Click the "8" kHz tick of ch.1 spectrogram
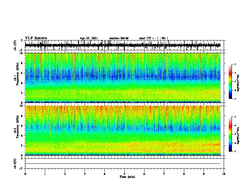Screen dimensions: 252x195 22,63
